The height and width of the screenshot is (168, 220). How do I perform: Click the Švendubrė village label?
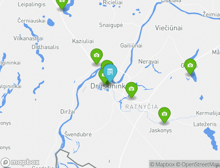[78, 134]
